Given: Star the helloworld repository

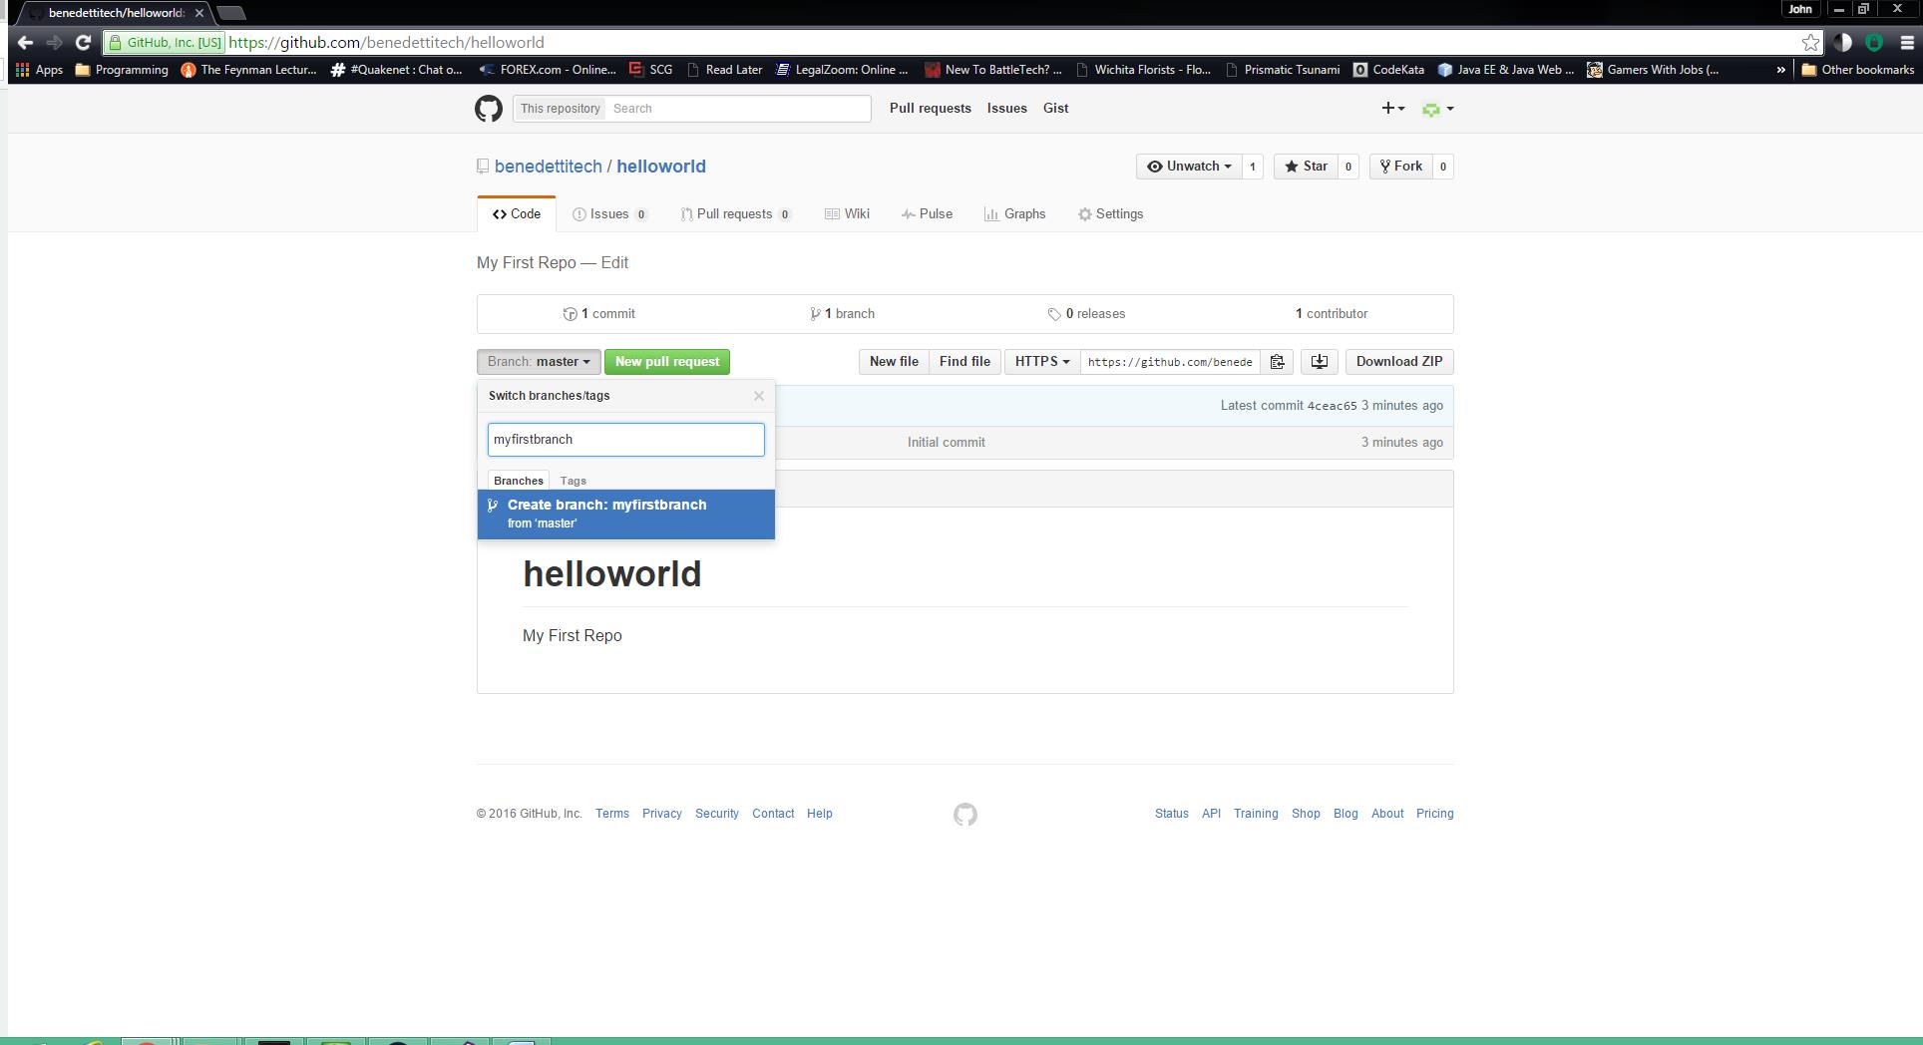Looking at the screenshot, I should [1306, 167].
